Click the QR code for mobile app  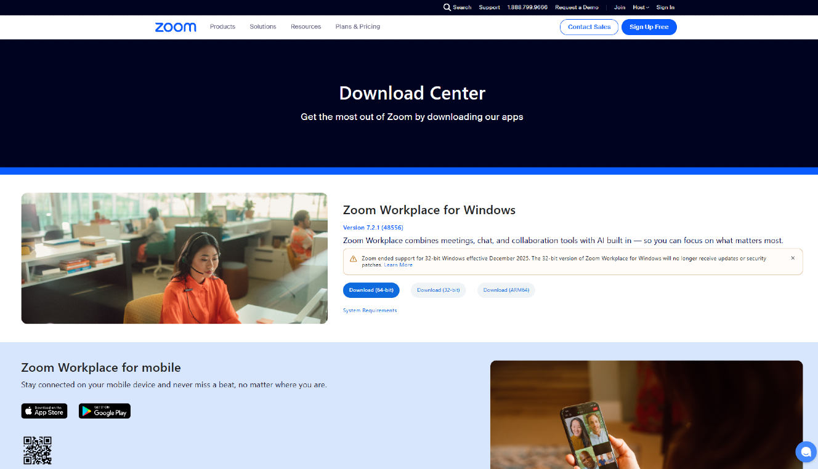coord(38,451)
